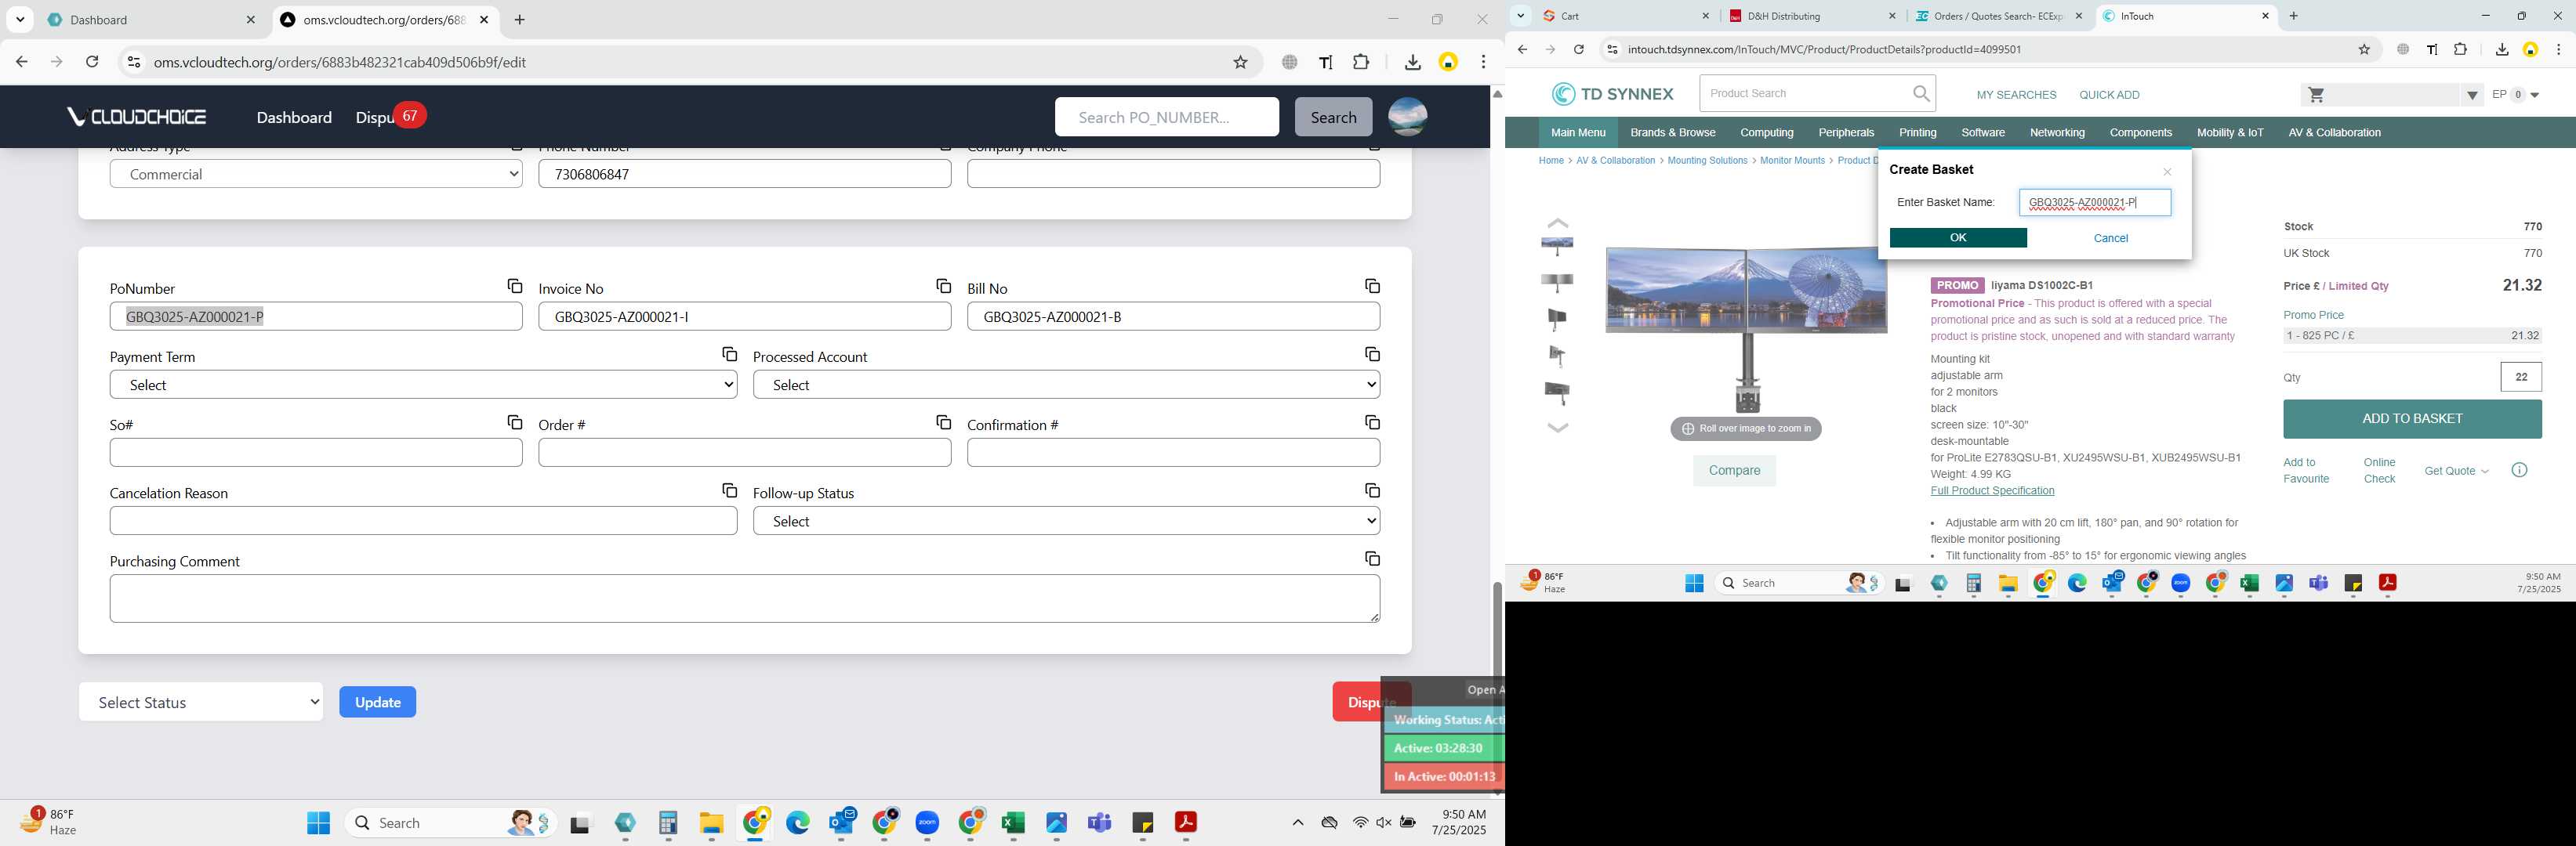Viewport: 2576px width, 846px height.
Task: Open Adobe Acrobat from the taskbar
Action: coord(1185,823)
